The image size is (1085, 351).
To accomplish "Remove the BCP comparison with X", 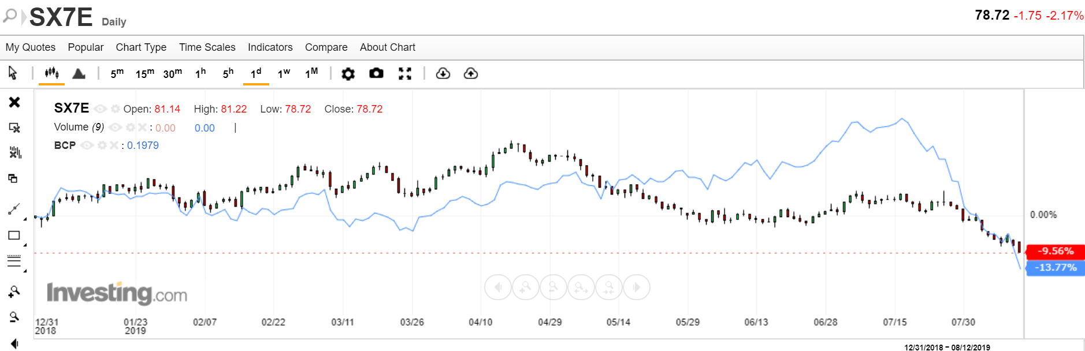I will 114,145.
